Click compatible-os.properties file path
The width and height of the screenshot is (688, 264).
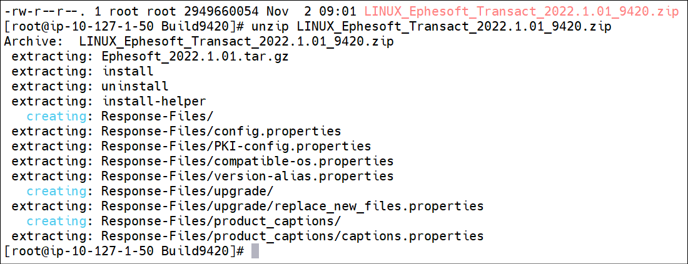pyautogui.click(x=248, y=160)
